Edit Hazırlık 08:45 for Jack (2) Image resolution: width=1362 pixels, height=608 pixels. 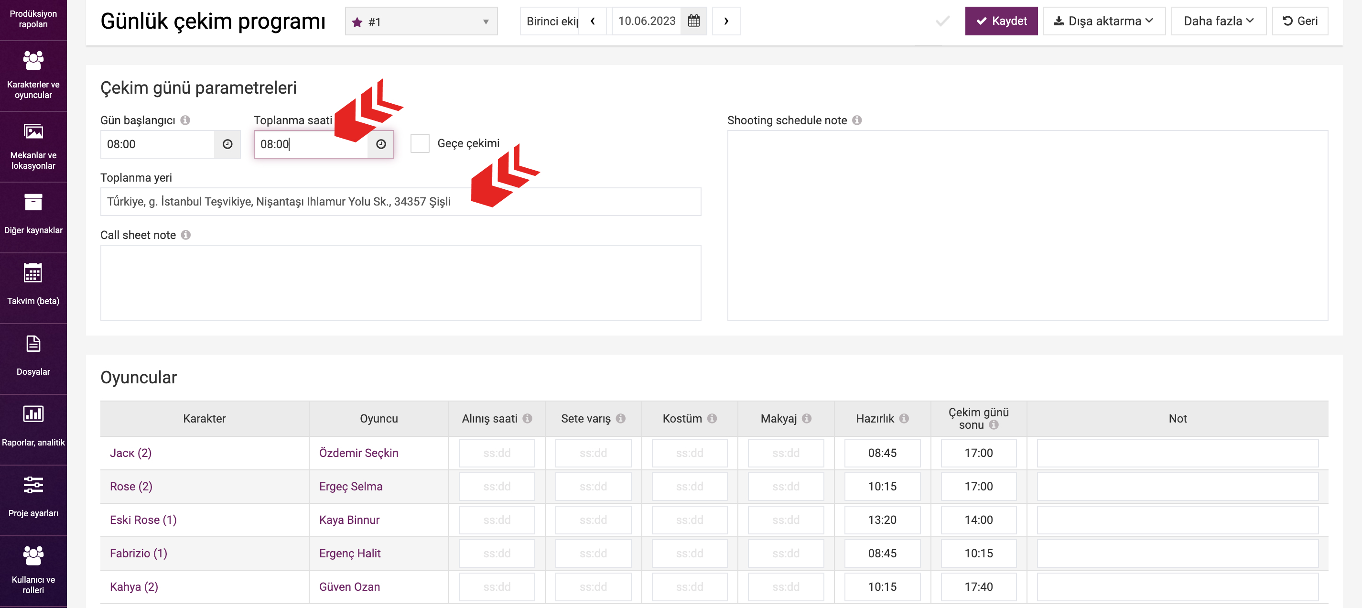[882, 453]
